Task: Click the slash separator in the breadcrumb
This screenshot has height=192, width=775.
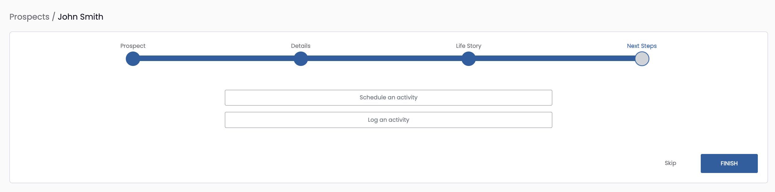Action: [53, 17]
